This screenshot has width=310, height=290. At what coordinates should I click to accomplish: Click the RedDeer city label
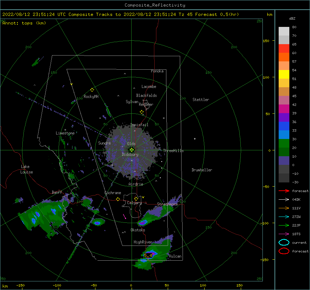(x=146, y=104)
